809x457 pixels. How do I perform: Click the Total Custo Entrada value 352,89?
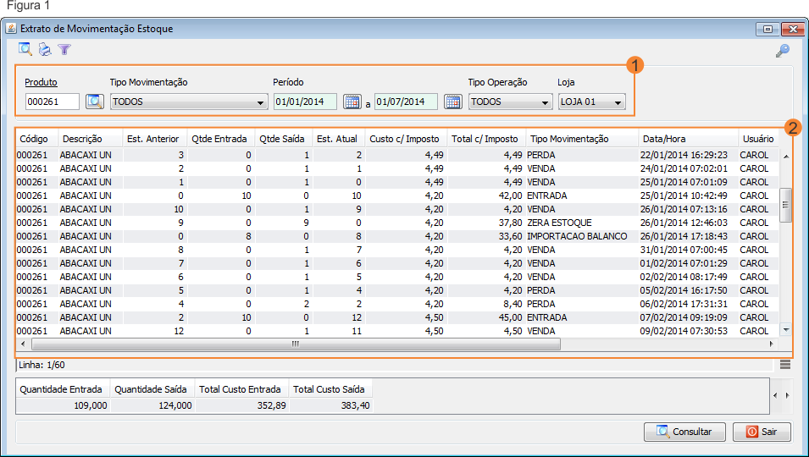coord(271,405)
